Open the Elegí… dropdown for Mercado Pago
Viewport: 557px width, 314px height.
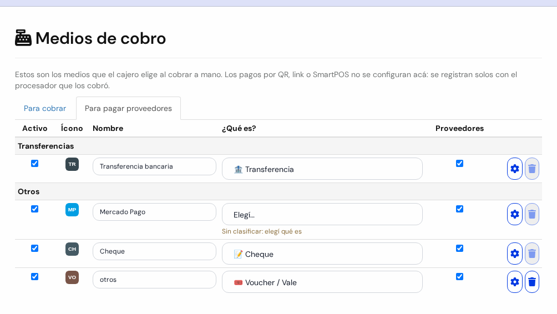(x=322, y=214)
